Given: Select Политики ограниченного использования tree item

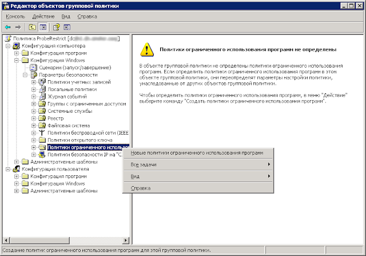Looking at the screenshot, I should tap(88, 147).
